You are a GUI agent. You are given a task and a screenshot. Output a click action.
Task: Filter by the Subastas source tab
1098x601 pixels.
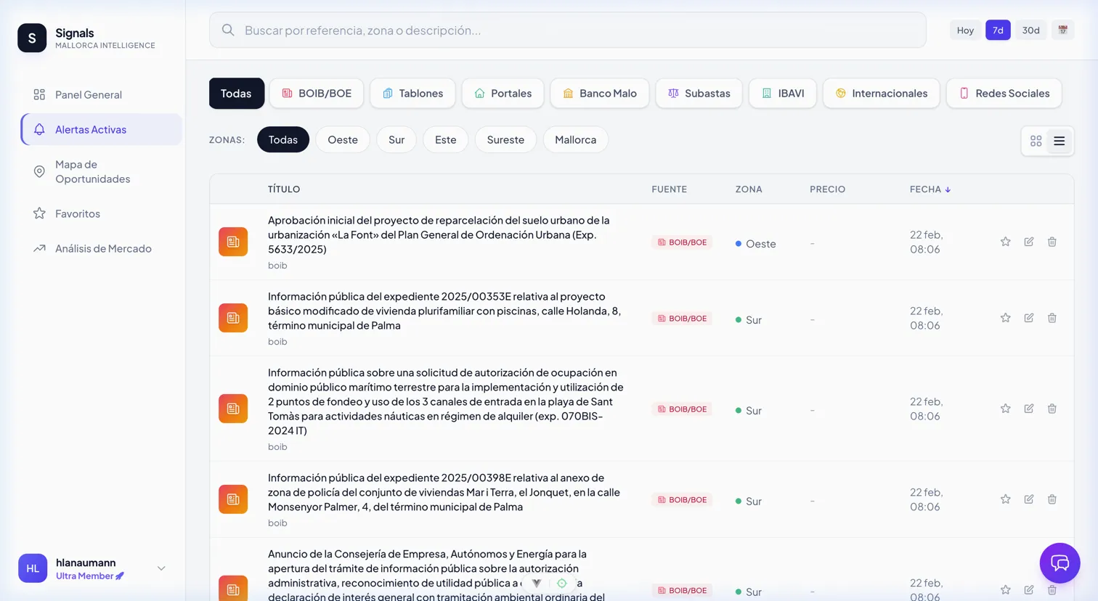tap(699, 93)
